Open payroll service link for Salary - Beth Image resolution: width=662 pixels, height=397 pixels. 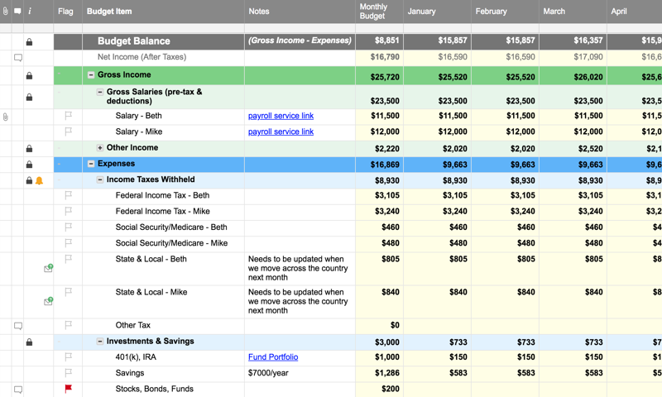click(x=281, y=116)
